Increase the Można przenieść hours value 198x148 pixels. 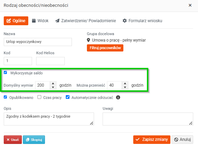[x=125, y=84]
